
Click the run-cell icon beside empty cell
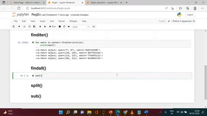(33, 76)
